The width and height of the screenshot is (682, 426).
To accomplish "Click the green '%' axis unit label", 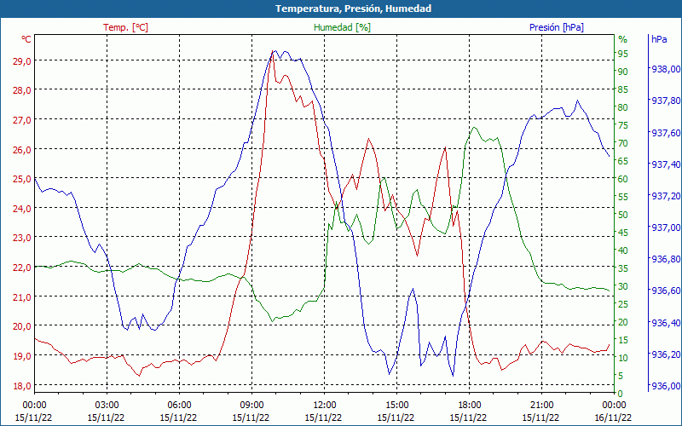I will point(623,39).
